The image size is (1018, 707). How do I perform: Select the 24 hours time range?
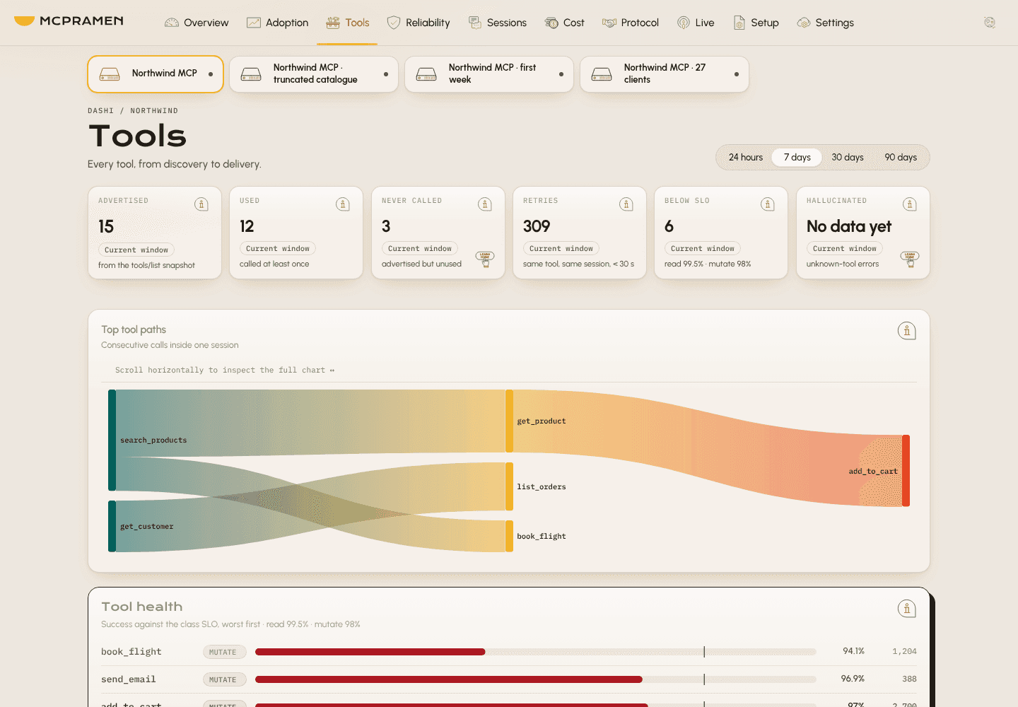point(746,157)
